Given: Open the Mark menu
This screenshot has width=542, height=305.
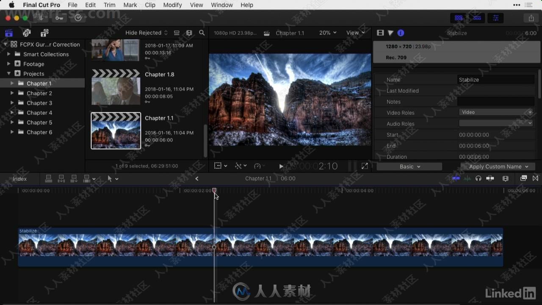Looking at the screenshot, I should [130, 5].
